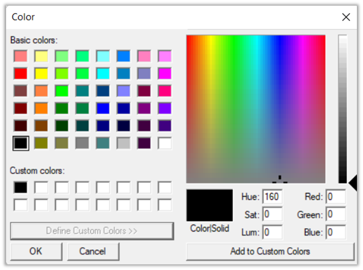Click the Hue value input field
Viewport: 363px width, 270px height.
(272, 197)
